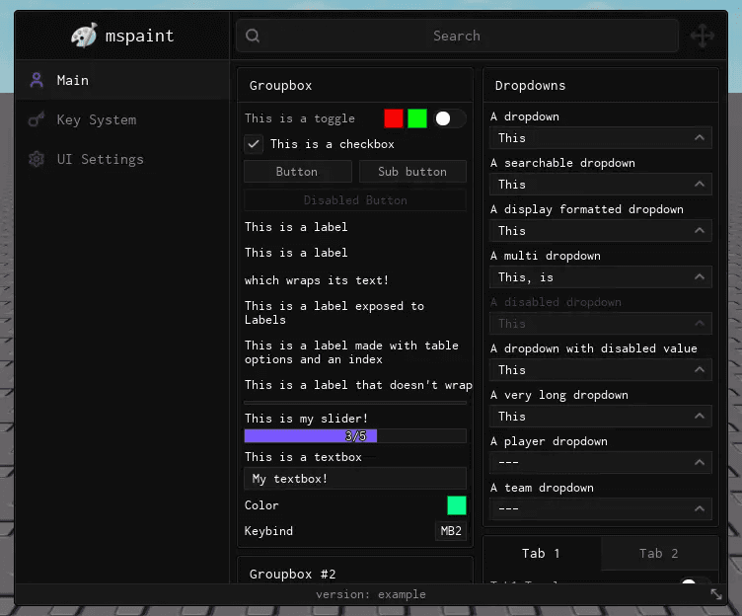
Task: Open the red color swatch next to toggle
Action: click(394, 118)
